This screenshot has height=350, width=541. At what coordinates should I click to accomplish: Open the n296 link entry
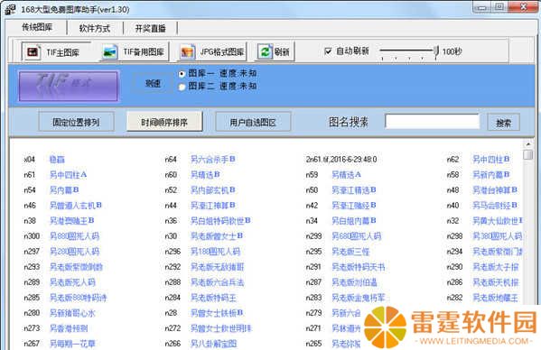(x=215, y=252)
